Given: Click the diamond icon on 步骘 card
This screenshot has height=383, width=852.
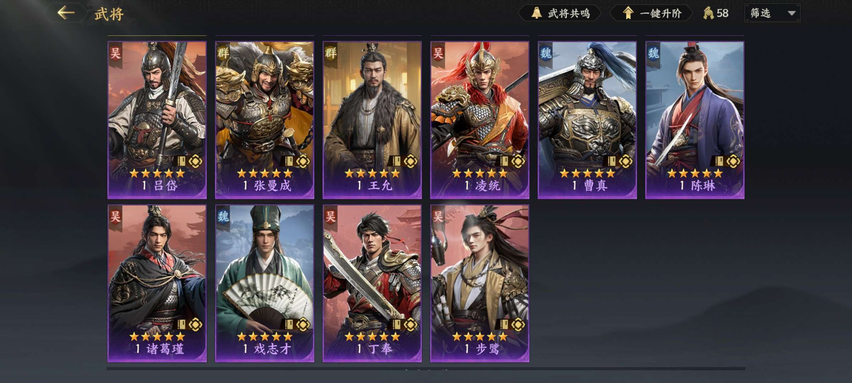Looking at the screenshot, I should pos(518,324).
